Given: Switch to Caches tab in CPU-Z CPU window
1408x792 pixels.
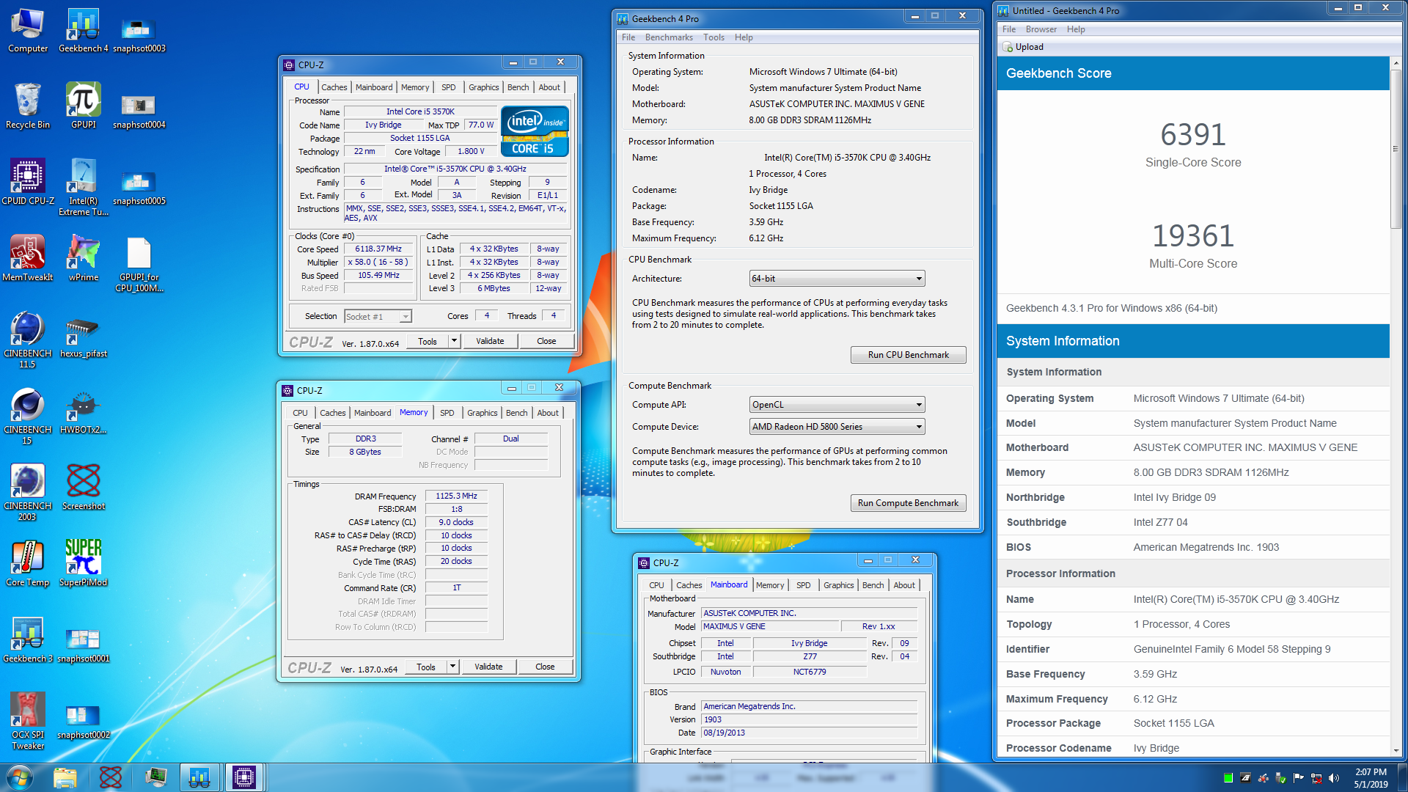Looking at the screenshot, I should pos(334,87).
